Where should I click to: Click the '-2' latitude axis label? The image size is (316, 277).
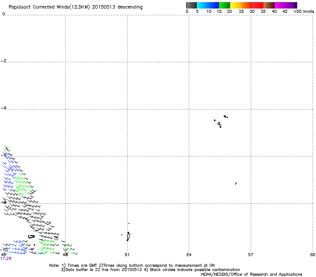3,61
